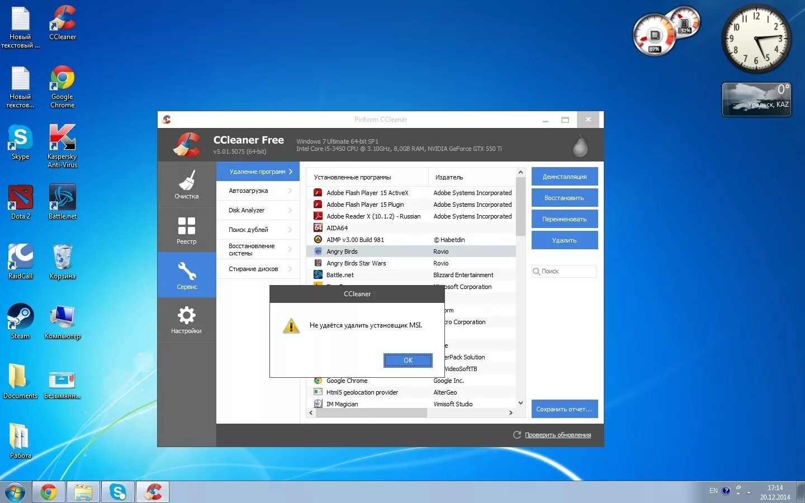The width and height of the screenshot is (805, 503).
Task: Open the Автозагрузка tab
Action: (x=258, y=191)
